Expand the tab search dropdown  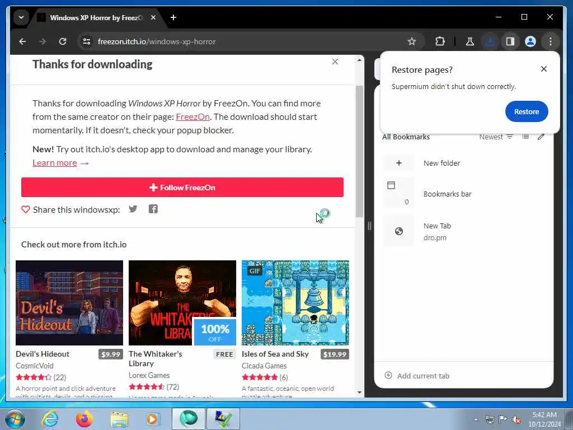pyautogui.click(x=21, y=17)
